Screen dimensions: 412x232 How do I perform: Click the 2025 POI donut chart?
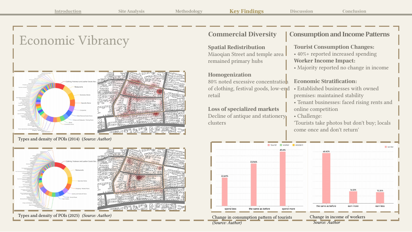[x=56, y=179]
